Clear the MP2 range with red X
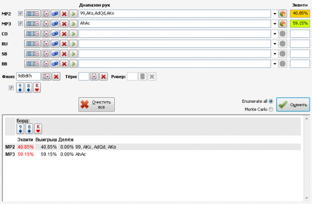The image size is (312, 204). (64, 14)
